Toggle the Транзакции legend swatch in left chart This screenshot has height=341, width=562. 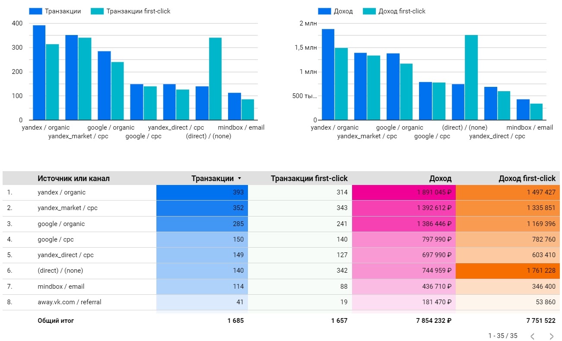[x=35, y=11]
